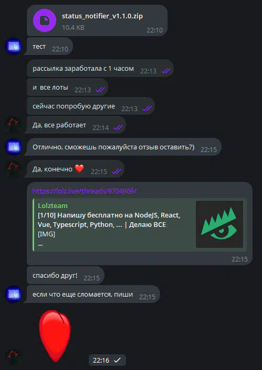Click the 22:16 timestamp badge on sticker
The width and height of the screenshot is (262, 370).
[x=107, y=361]
